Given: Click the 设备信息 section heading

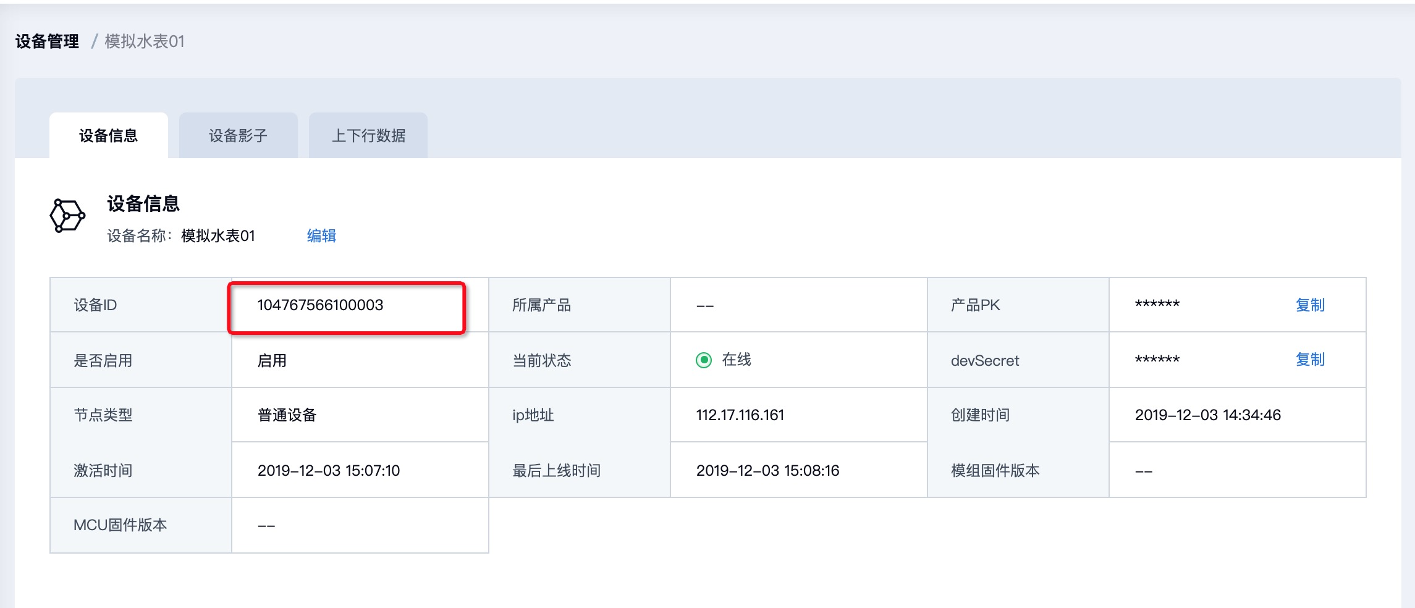Looking at the screenshot, I should (x=143, y=203).
